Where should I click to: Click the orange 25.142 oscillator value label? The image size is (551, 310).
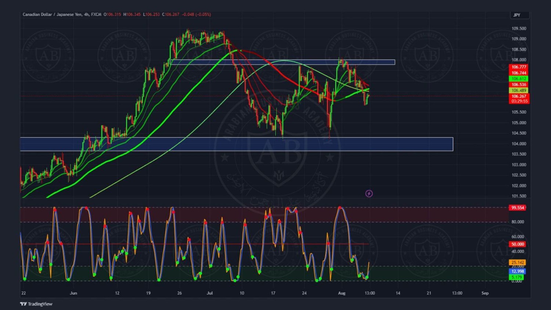point(517,262)
